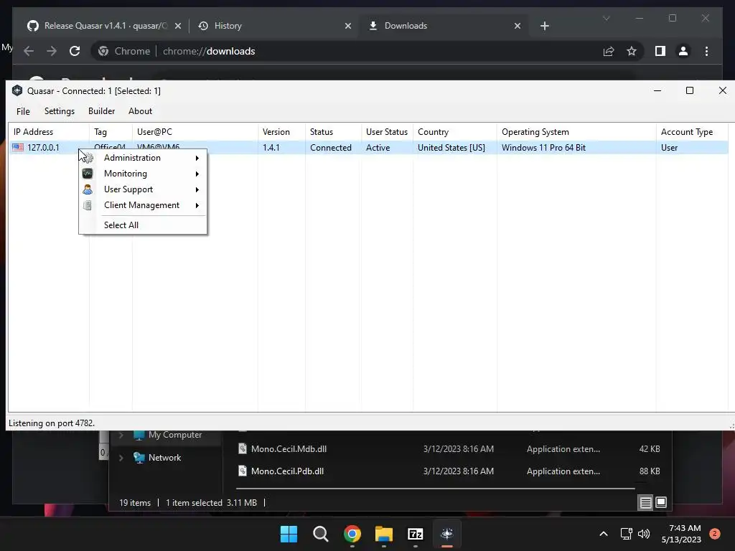Expand the Administration submenu arrow
This screenshot has width=735, height=551.
tap(197, 159)
